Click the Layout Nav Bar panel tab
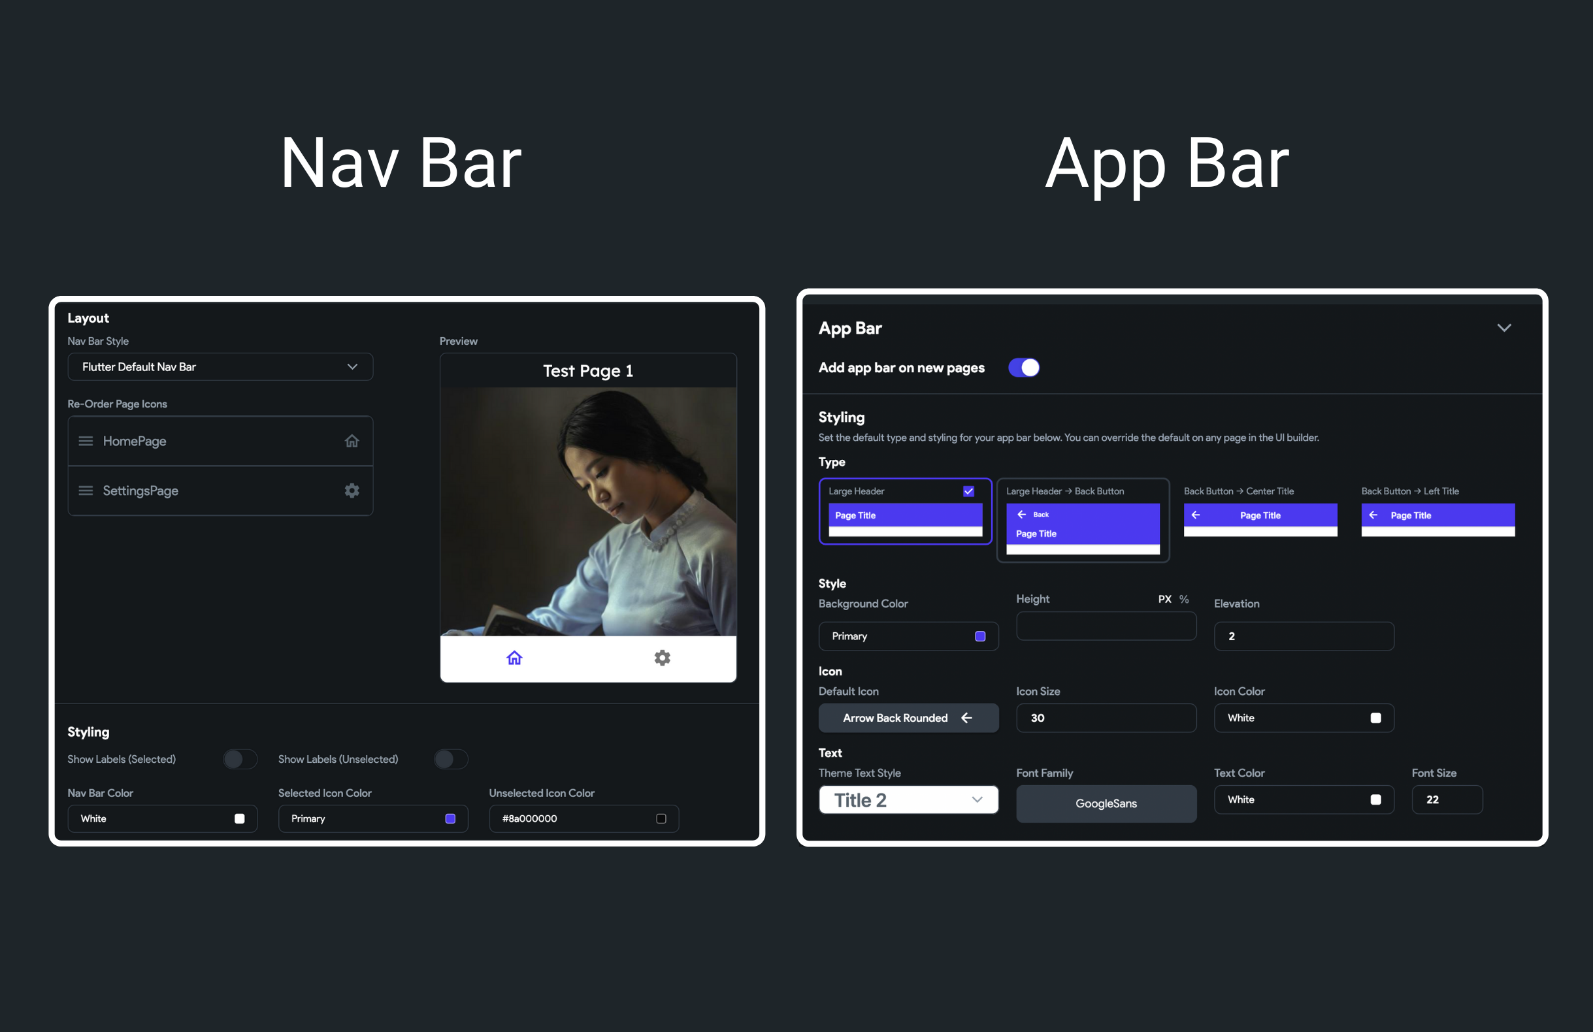Screen dimensions: 1593x1032 (88, 318)
